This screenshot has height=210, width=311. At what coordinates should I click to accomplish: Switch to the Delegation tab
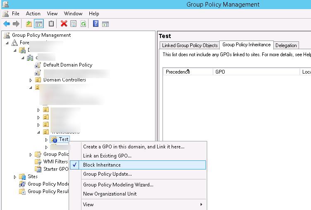coord(286,45)
